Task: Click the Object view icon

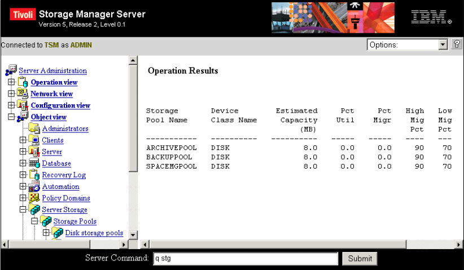Action: click(23, 117)
